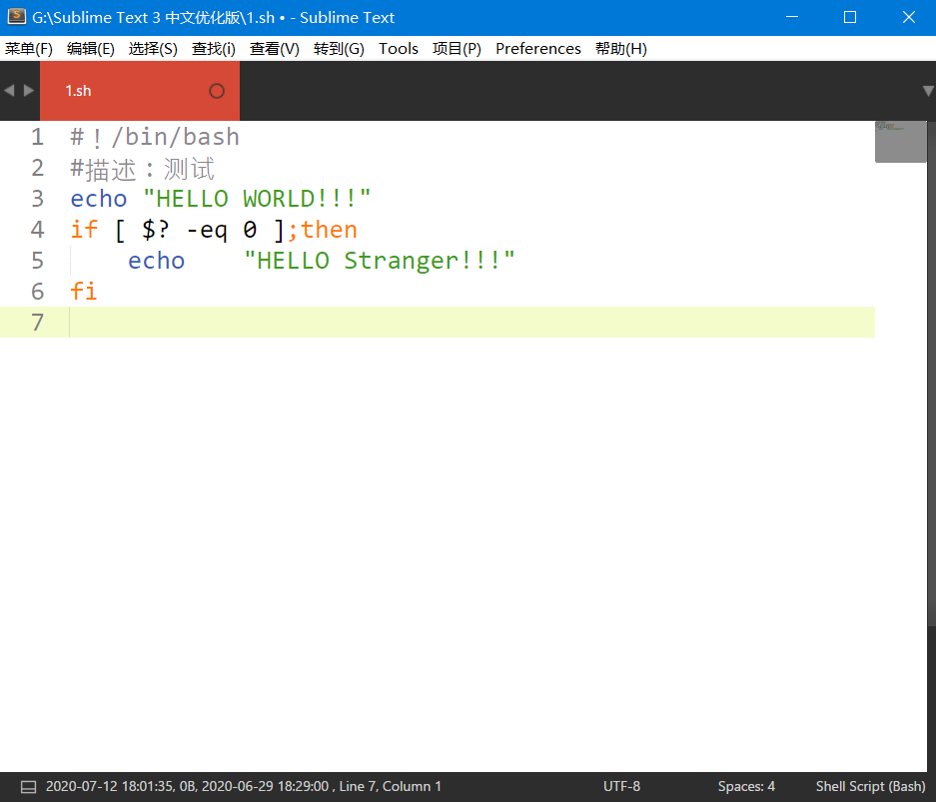Click the "HELLO WORLD!!!" string
This screenshot has height=802, width=936.
coord(258,199)
